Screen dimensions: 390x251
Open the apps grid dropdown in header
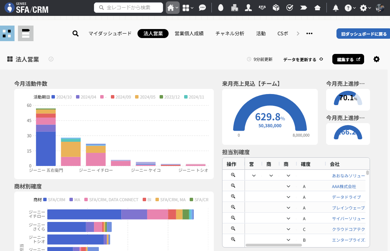(188, 8)
